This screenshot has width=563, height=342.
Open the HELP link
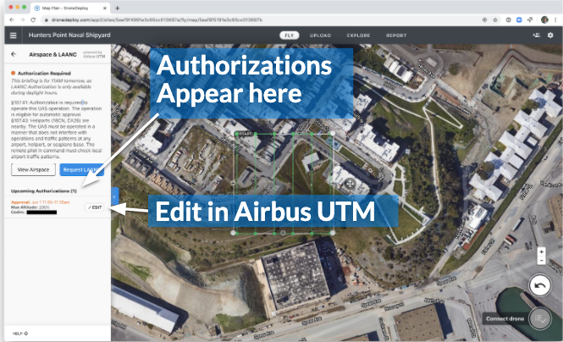pyautogui.click(x=20, y=334)
